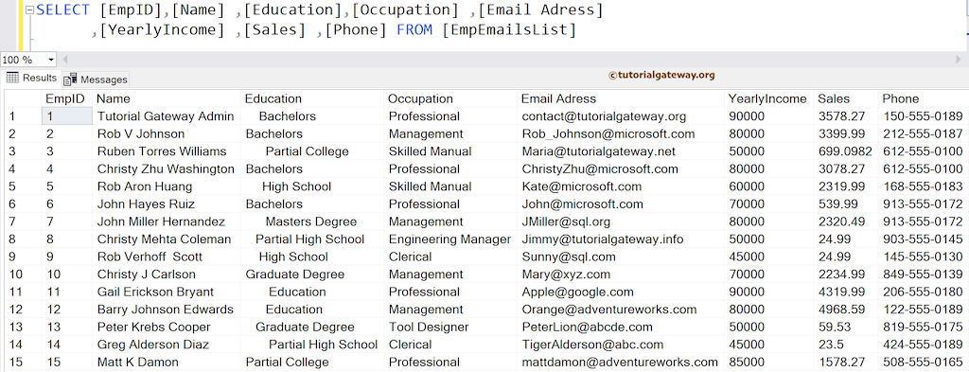The height and width of the screenshot is (372, 969).
Task: Click the horizontal scrollbar left arrow
Action: coord(65,60)
